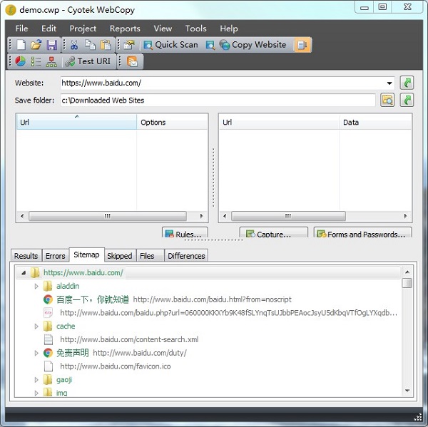Open the sitemap diagram icon
Screen dimensions: 428x427
click(51, 61)
